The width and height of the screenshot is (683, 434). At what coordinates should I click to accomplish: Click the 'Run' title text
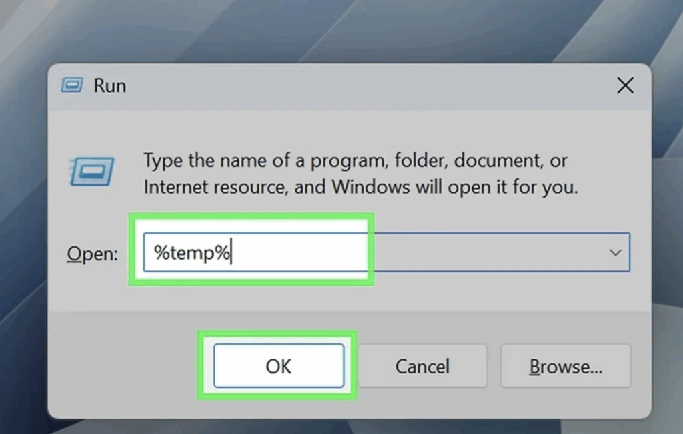tap(110, 85)
